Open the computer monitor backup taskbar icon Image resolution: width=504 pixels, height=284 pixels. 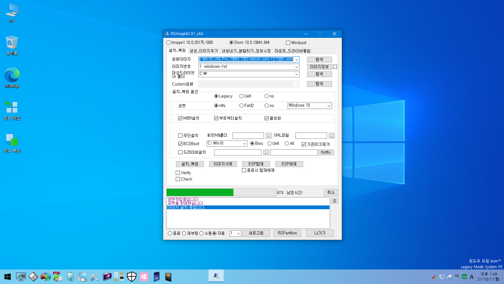pyautogui.click(x=83, y=277)
